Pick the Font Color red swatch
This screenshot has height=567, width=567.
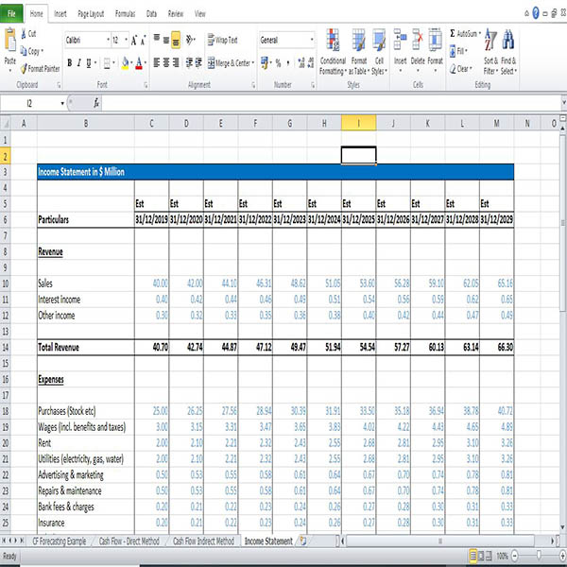[139, 63]
